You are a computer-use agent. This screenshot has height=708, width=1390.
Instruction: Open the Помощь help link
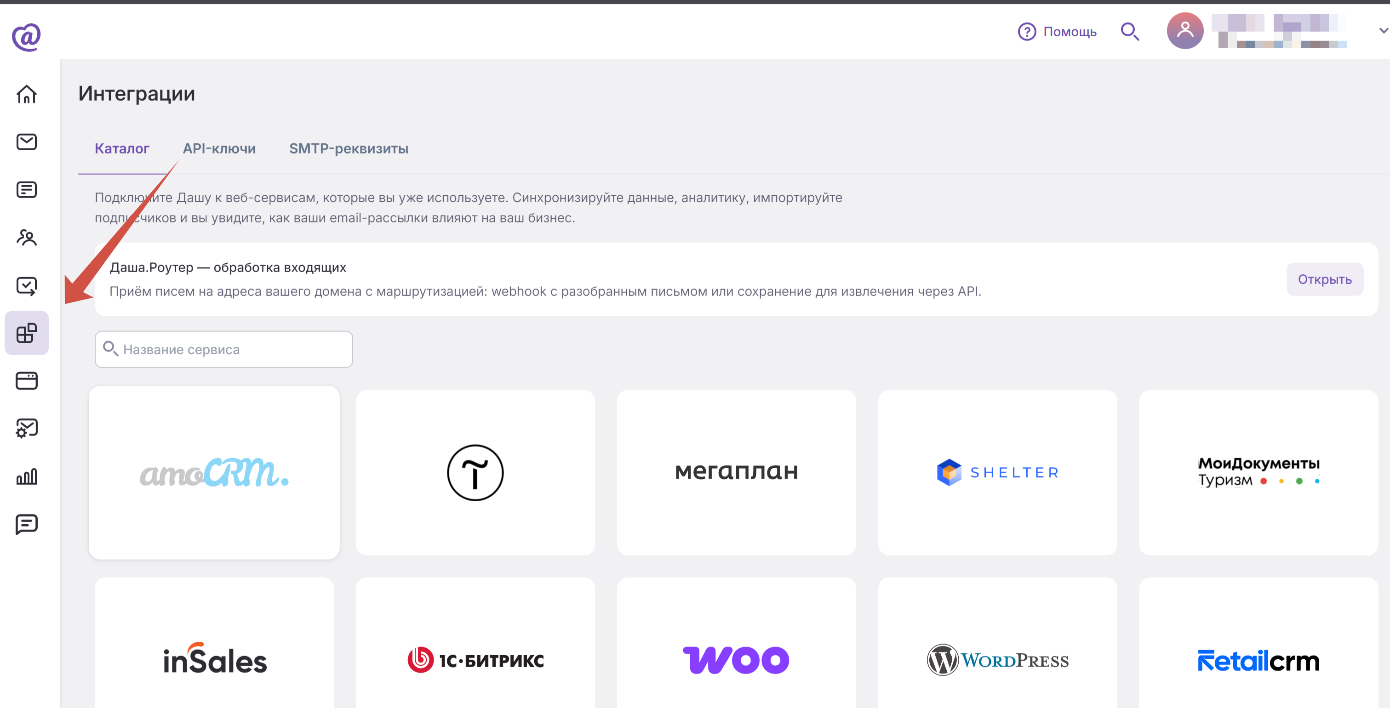pyautogui.click(x=1057, y=31)
